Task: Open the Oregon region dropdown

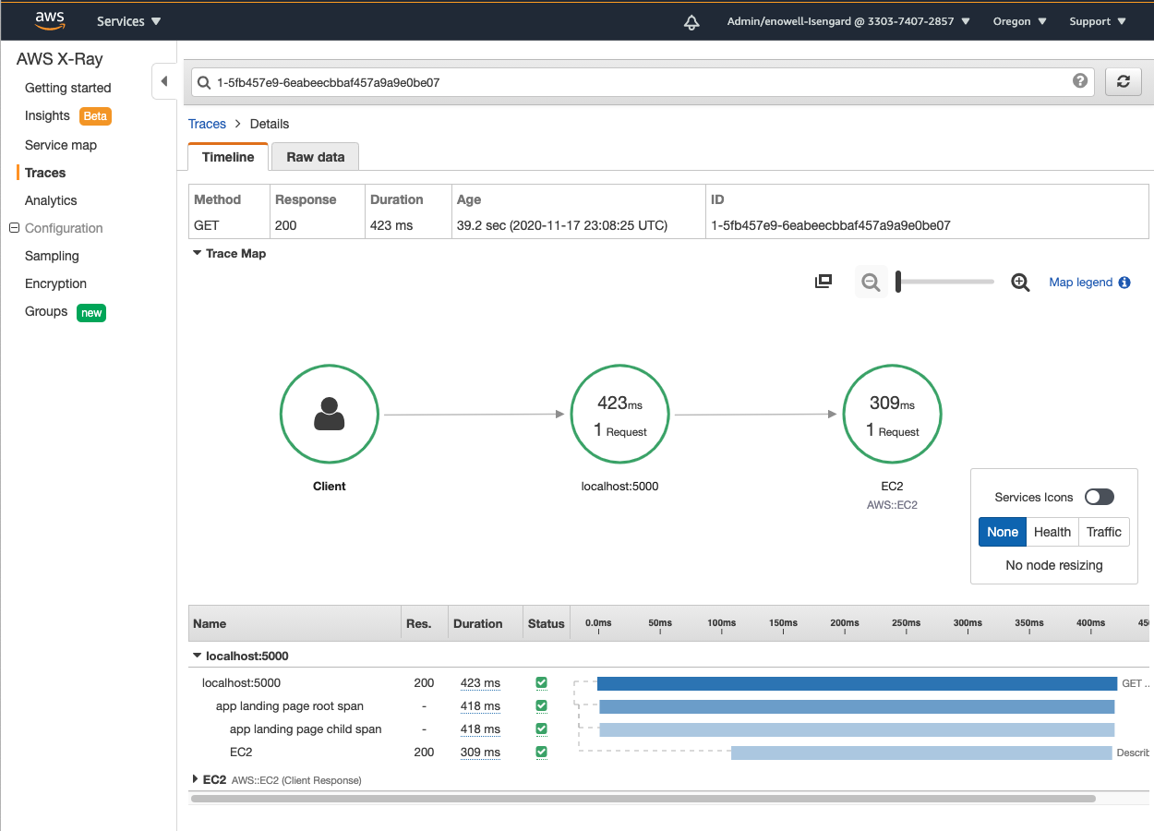Action: pyautogui.click(x=1019, y=21)
